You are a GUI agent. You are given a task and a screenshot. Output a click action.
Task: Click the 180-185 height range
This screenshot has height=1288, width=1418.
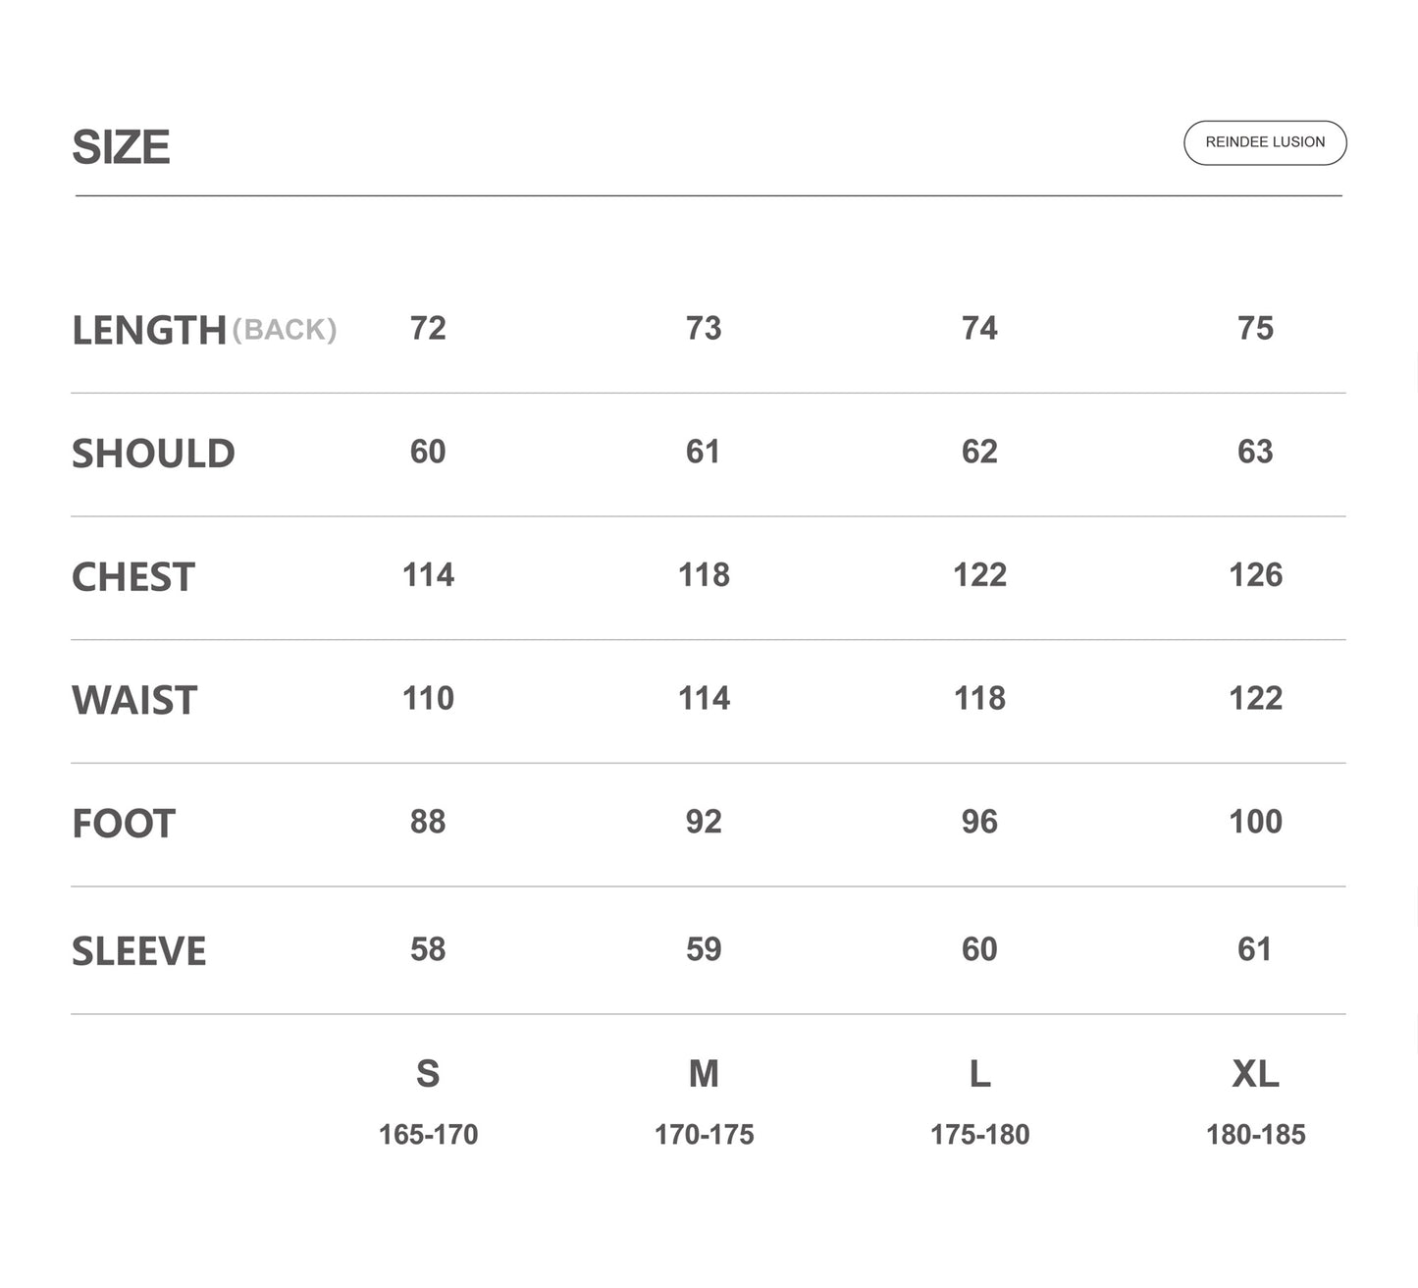1255,1135
